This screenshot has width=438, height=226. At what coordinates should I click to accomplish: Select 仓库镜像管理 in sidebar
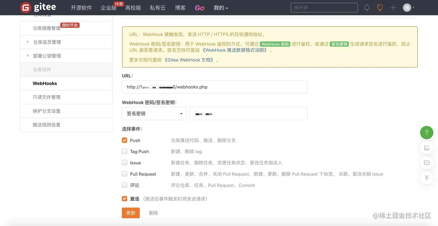46,28
